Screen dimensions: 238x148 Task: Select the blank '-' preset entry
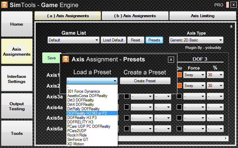tap(92, 87)
